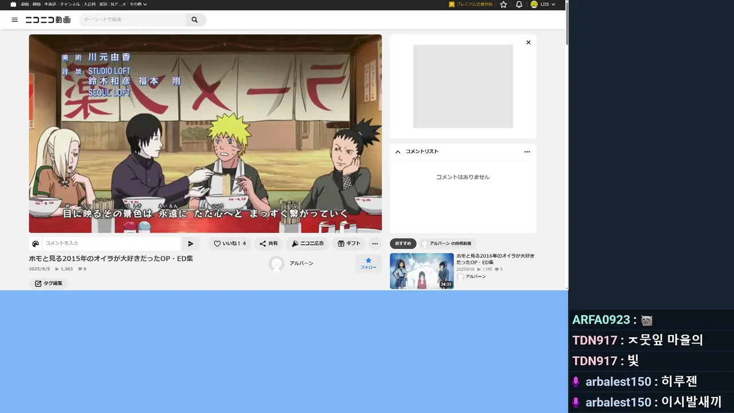Collapse the コメントリスト panel chevron

click(x=398, y=151)
